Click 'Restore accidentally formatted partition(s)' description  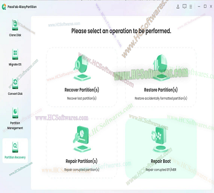point(161,98)
